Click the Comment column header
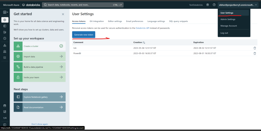The height and width of the screenshot is (131, 261). click(78, 42)
